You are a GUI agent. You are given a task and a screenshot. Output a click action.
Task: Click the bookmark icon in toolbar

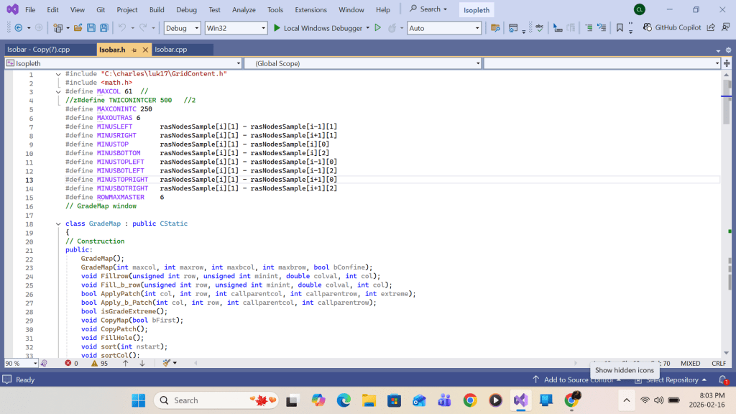[620, 28]
